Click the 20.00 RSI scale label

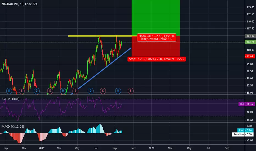(x=250, y=121)
